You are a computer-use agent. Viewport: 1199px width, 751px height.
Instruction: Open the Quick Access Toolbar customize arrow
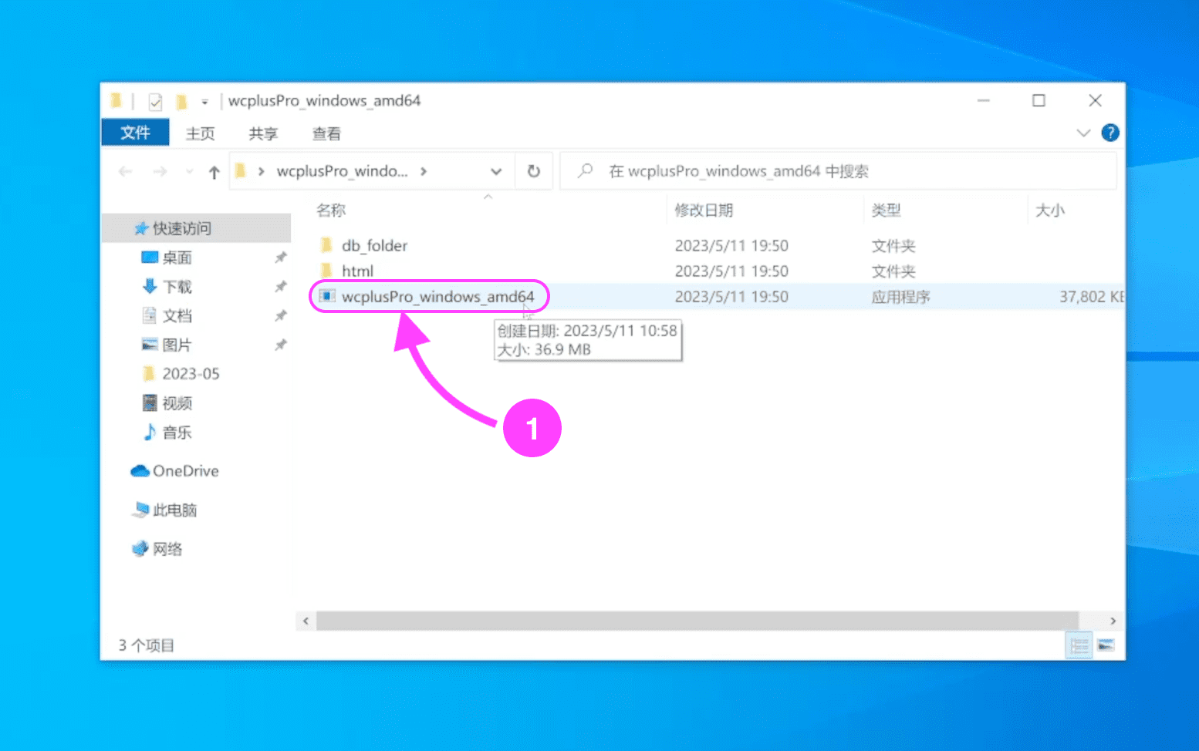click(204, 101)
